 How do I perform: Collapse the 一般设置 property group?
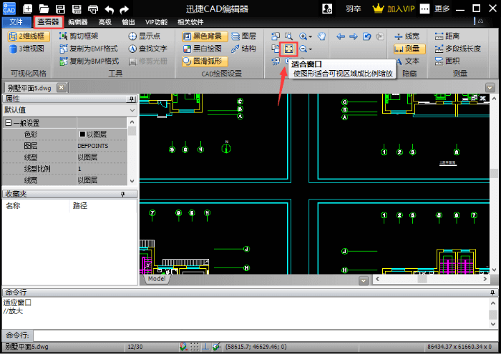coord(9,123)
